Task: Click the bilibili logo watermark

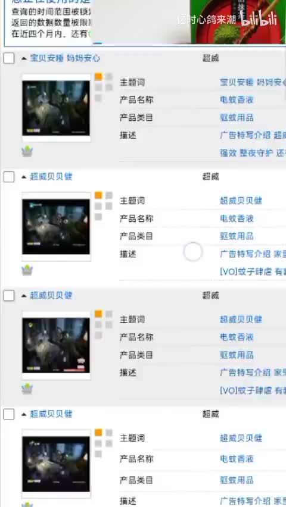Action: (x=259, y=20)
